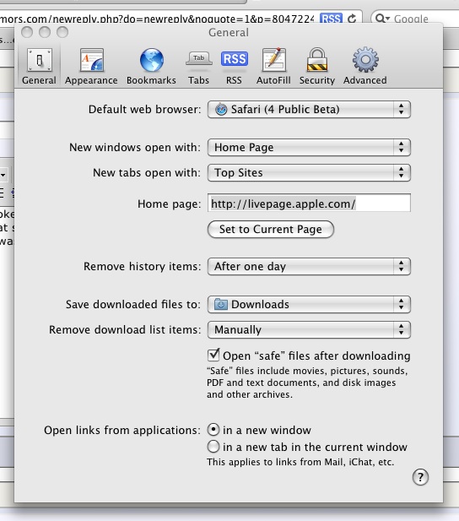This screenshot has width=459, height=521.
Task: Open the Default web browser dropdown
Action: (x=309, y=109)
